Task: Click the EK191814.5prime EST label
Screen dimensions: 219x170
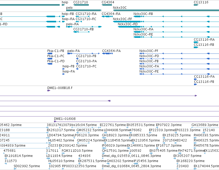Action: [x=19, y=156]
